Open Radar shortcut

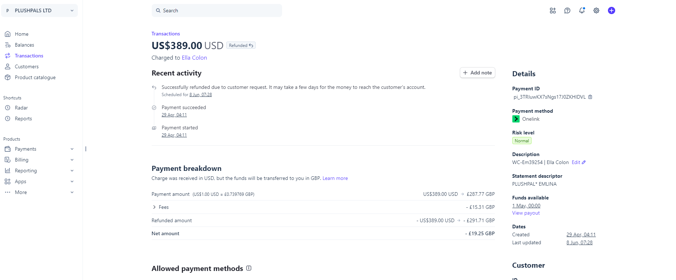click(x=21, y=108)
